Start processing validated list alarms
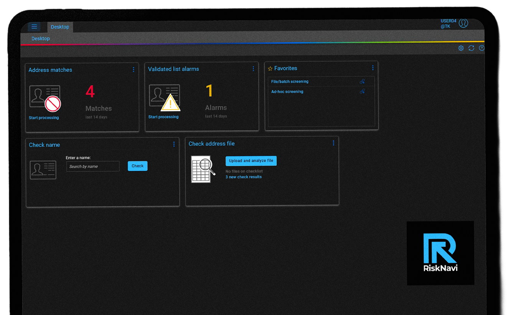 tap(163, 117)
